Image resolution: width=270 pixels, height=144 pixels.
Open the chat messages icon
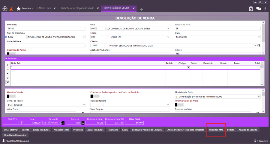tap(259, 9)
